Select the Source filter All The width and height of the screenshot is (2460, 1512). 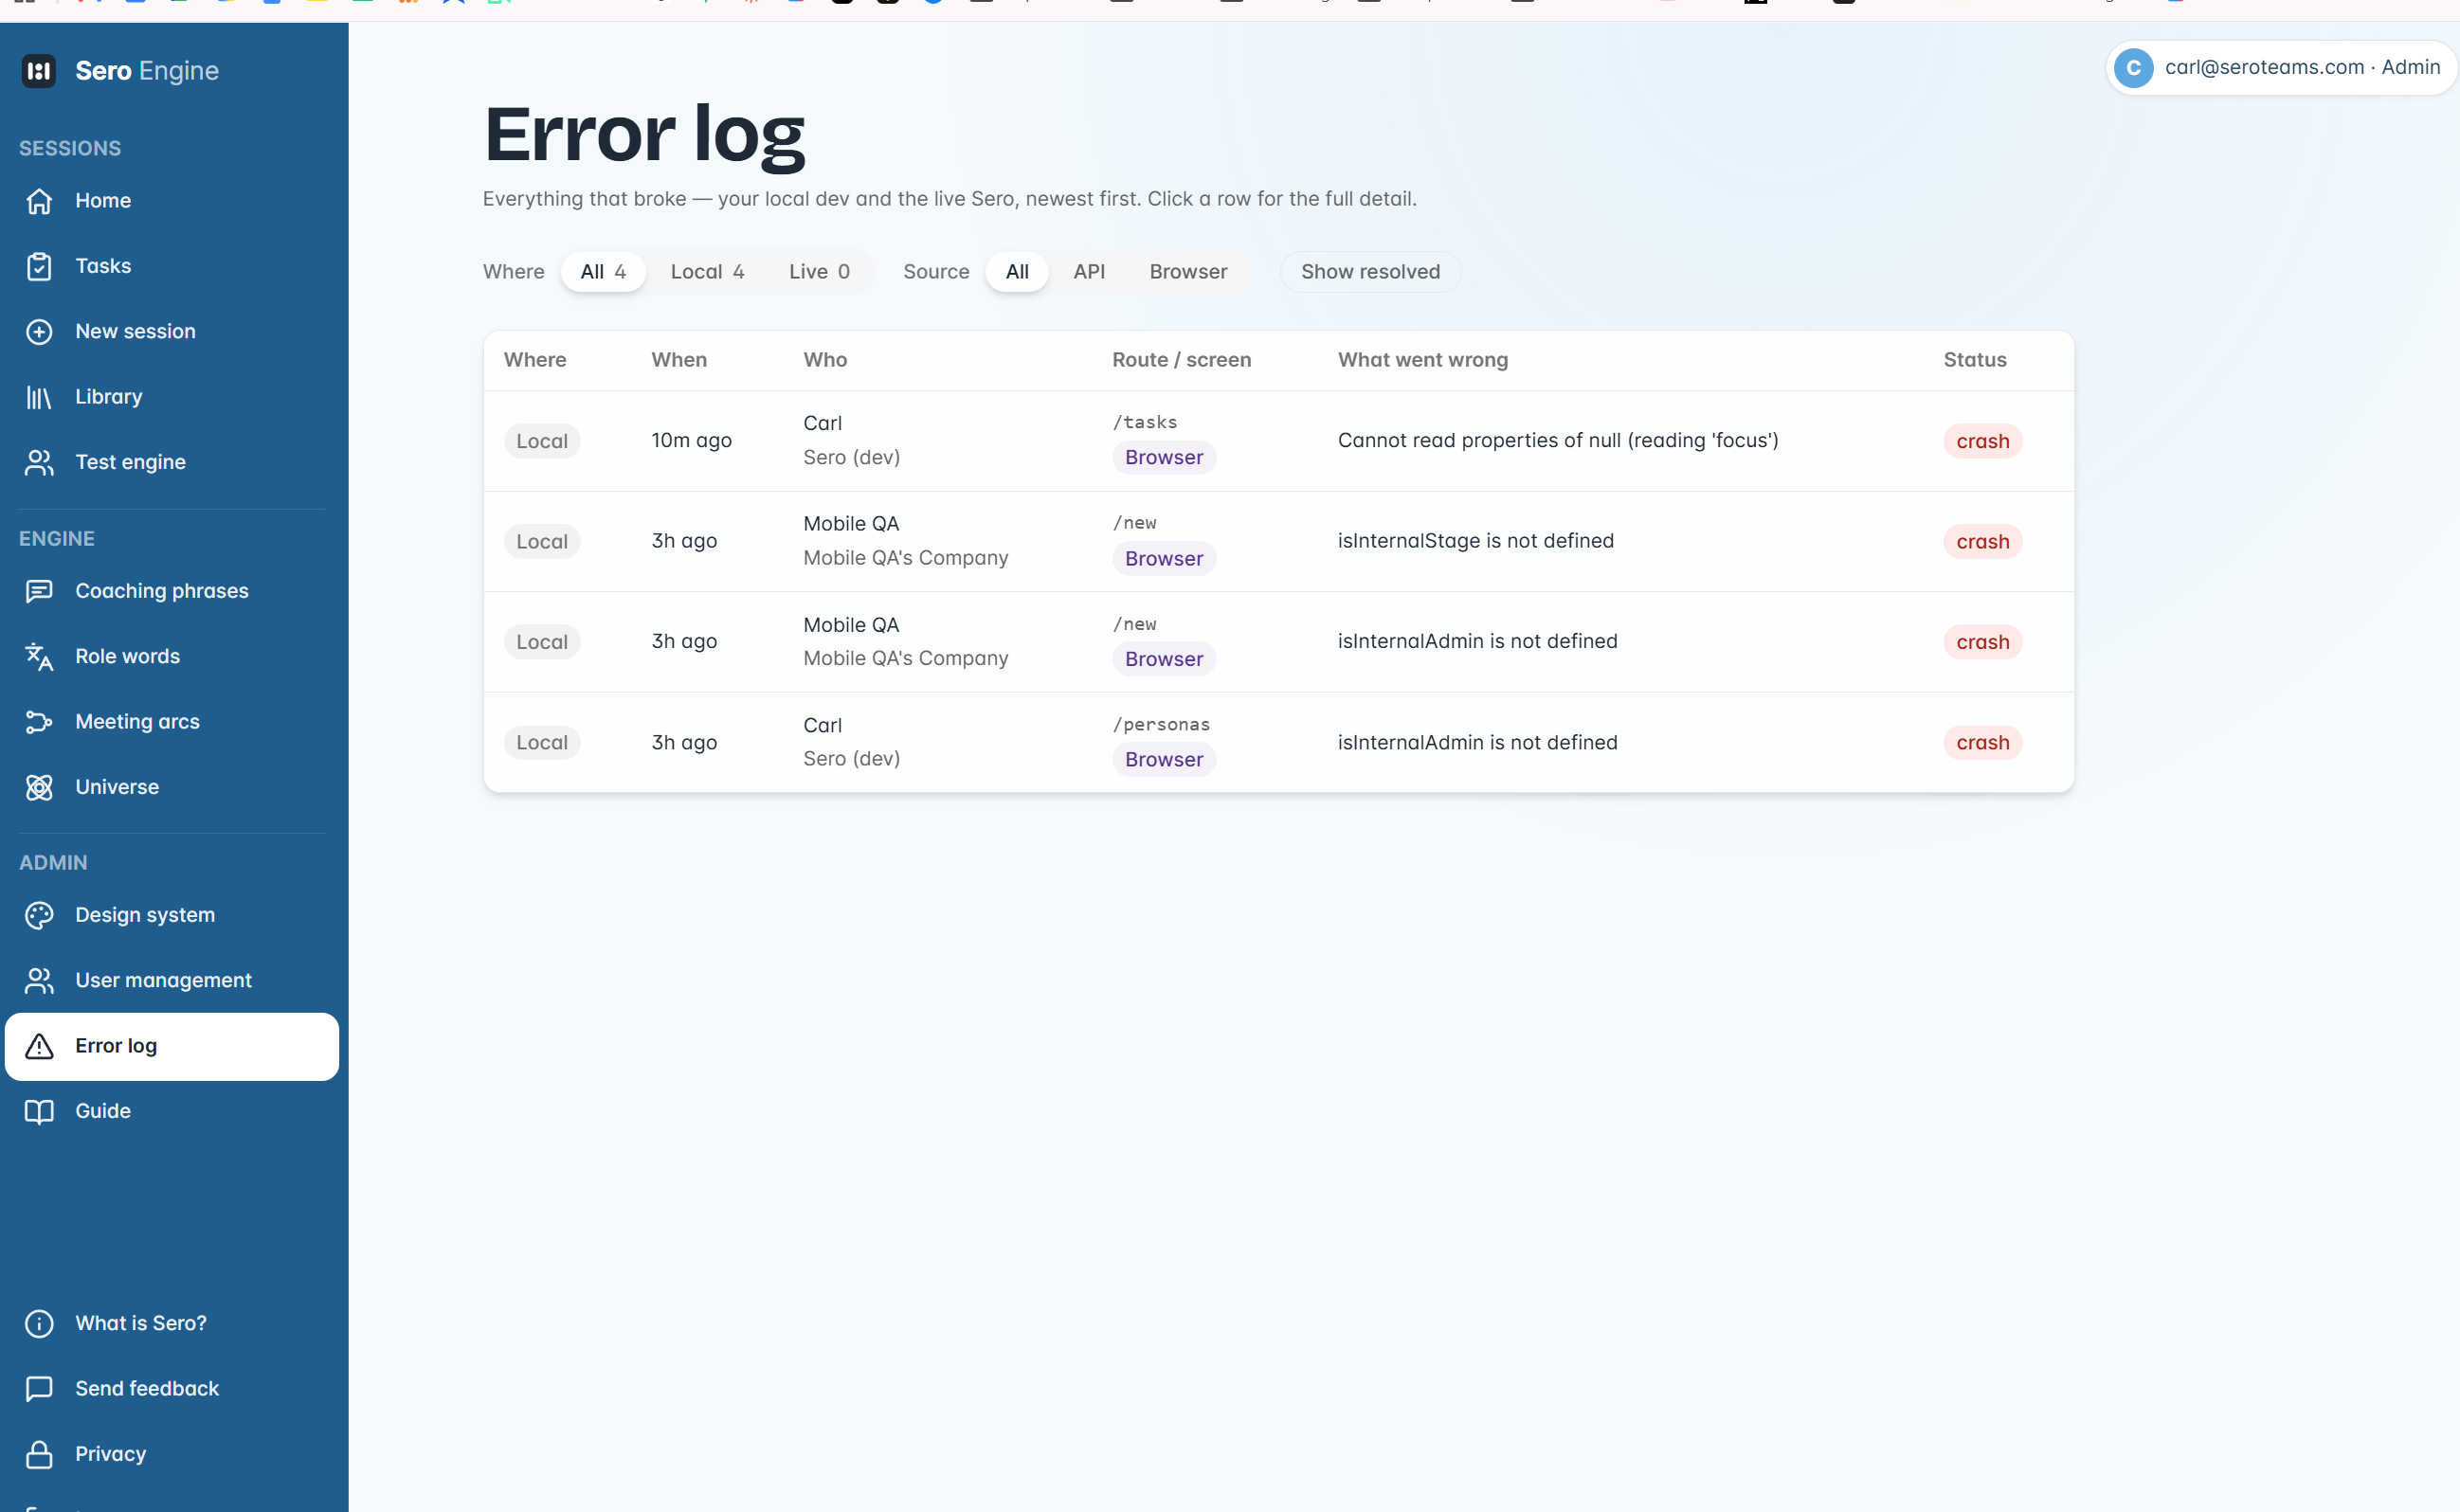(1017, 272)
